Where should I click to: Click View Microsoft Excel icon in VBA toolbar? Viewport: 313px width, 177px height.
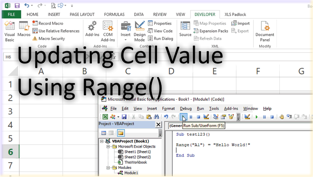[x=105, y=117]
